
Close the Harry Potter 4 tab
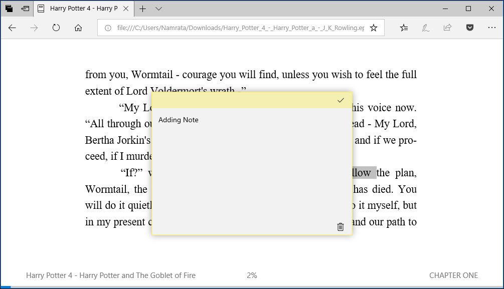click(126, 9)
